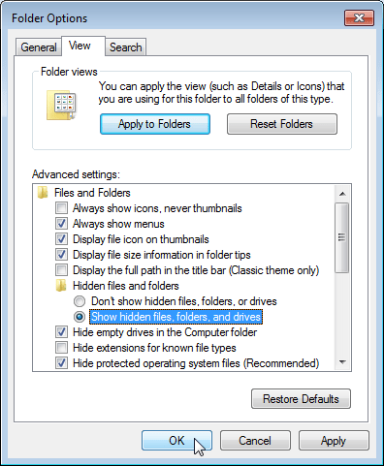Select the Files and Folders folder icon

point(43,193)
